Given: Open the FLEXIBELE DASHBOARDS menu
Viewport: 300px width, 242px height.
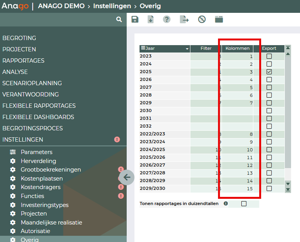Looking at the screenshot, I should point(38,117).
